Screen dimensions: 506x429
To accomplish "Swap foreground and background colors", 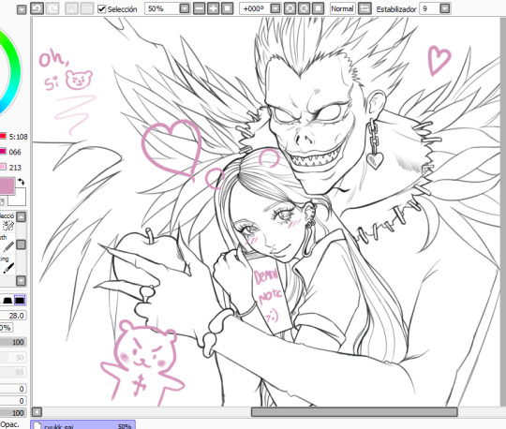I will [21, 182].
